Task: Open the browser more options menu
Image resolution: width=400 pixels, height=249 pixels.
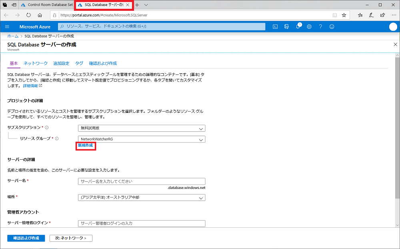Action: click(394, 15)
